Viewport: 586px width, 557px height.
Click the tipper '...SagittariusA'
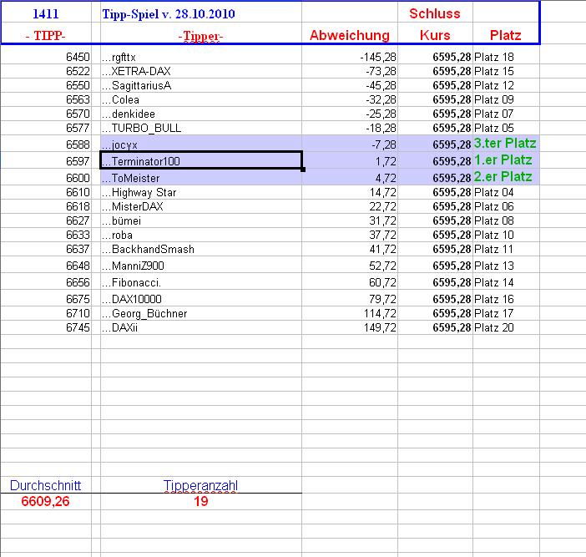click(x=136, y=86)
